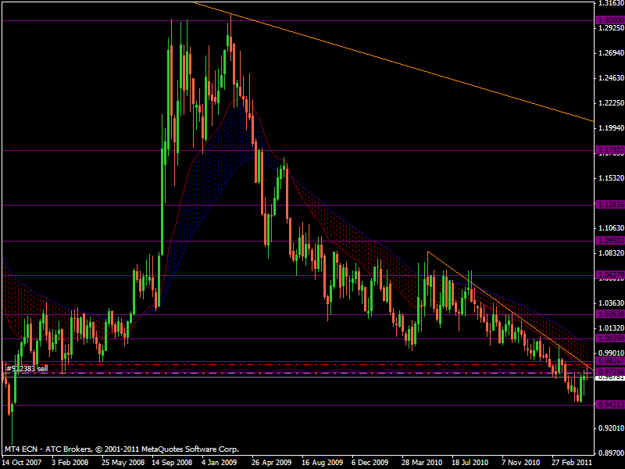Click the 1.22250 price scale value

click(x=611, y=103)
